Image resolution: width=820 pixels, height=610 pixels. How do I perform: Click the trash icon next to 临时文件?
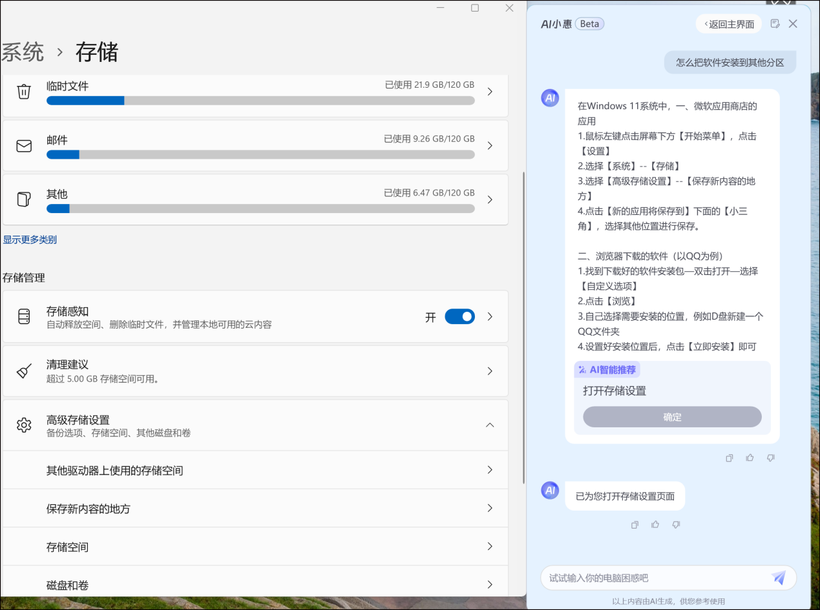click(x=24, y=92)
